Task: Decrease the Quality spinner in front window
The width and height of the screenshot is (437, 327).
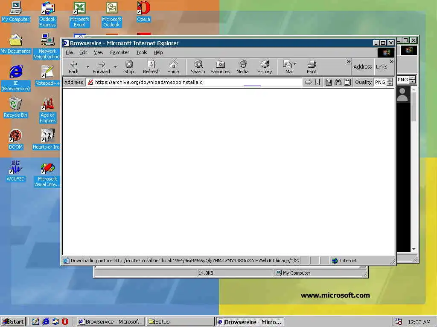Action: [x=390, y=84]
